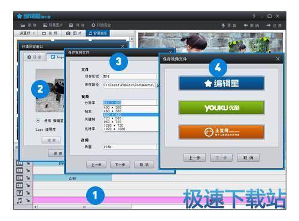
Task: Click 下一步 in the resolution save dialog
Action: coord(120,165)
